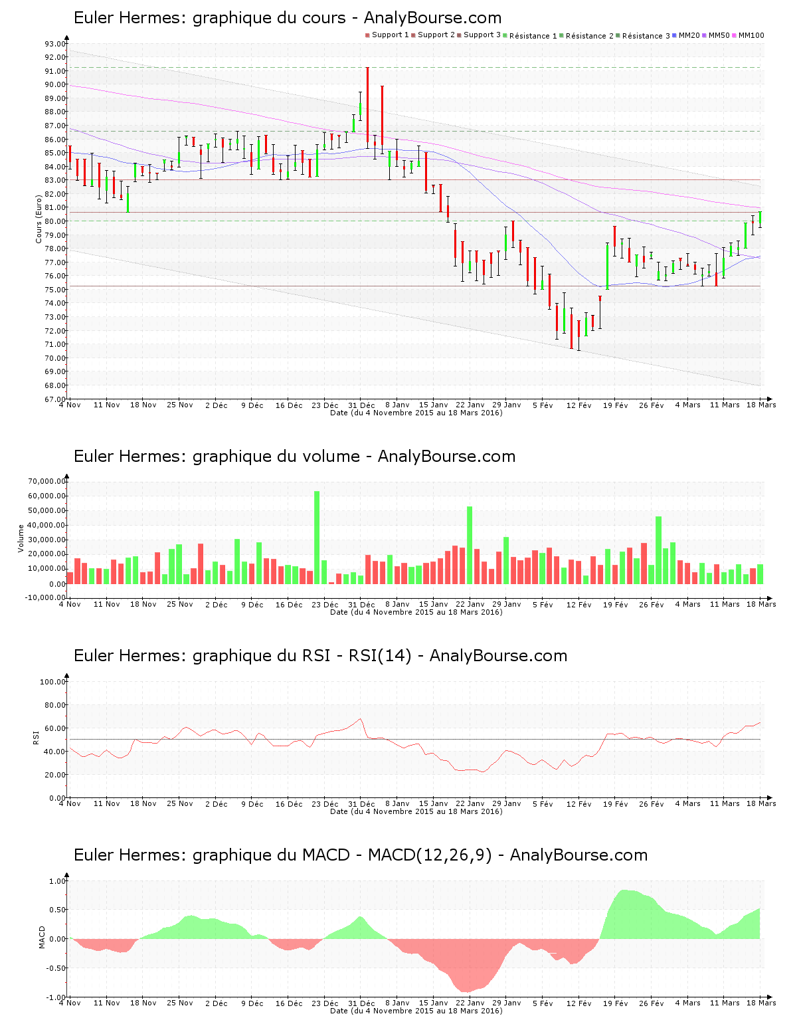The width and height of the screenshot is (797, 1030).
Task: Click the 100.00 value on RSI axis
Action: [52, 682]
